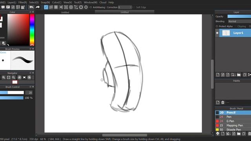Enable crisscross grid snap icon

coord(56,7)
